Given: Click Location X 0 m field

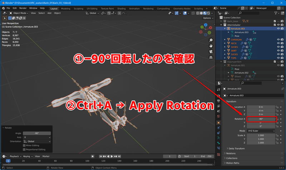Looking at the screenshot, I should pos(261,107).
